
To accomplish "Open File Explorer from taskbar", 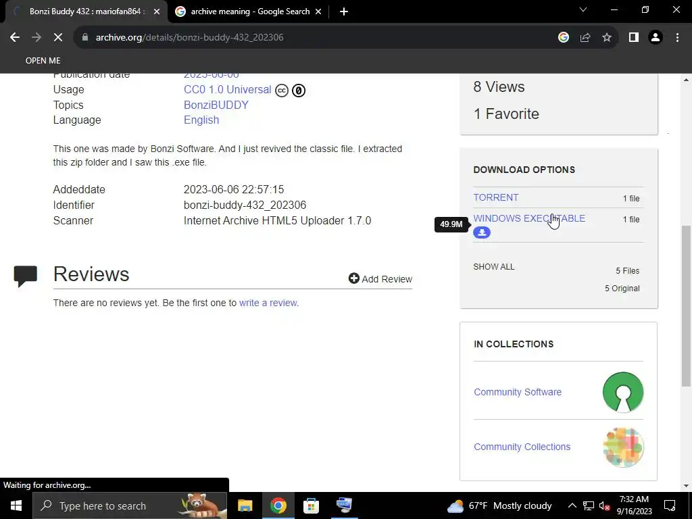I will click(x=245, y=505).
